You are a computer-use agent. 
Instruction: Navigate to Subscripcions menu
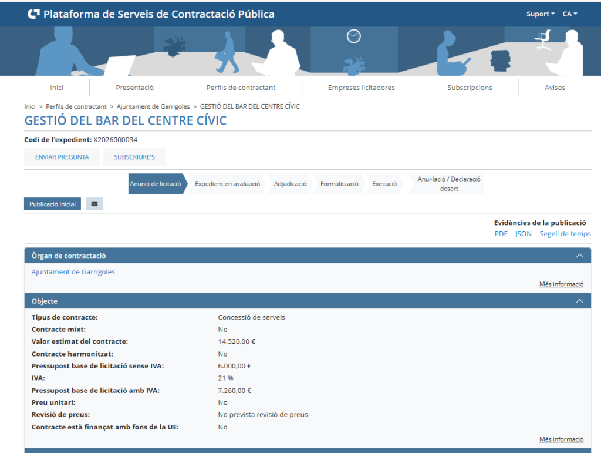(470, 88)
